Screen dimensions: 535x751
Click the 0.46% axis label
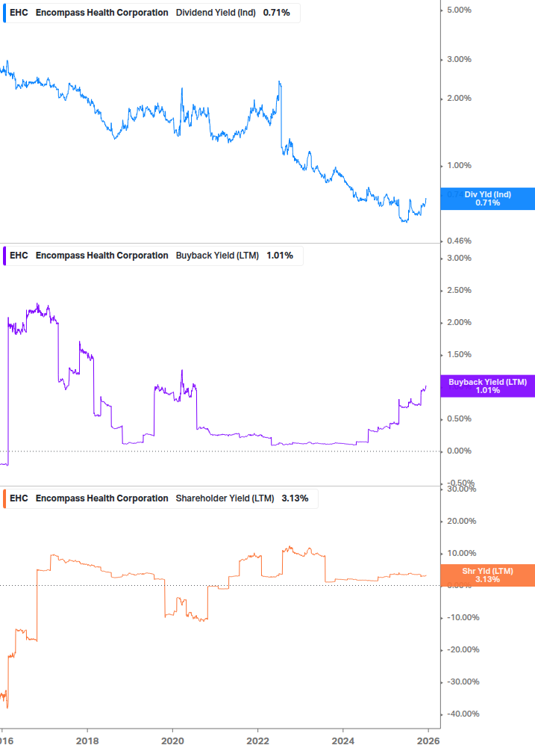click(x=459, y=241)
